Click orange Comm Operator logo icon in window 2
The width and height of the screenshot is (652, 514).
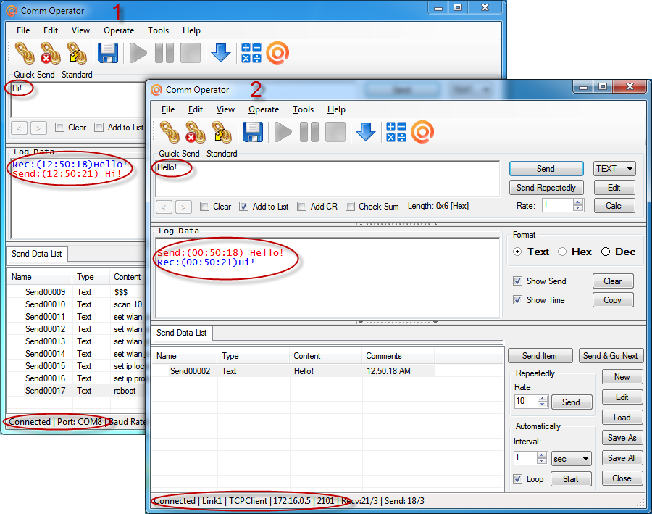pyautogui.click(x=422, y=132)
